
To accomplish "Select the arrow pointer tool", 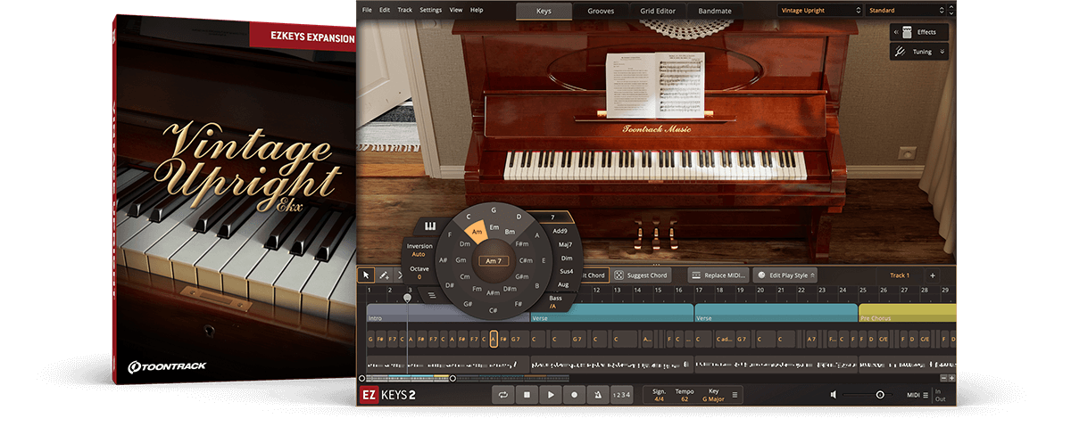I will pos(367,275).
